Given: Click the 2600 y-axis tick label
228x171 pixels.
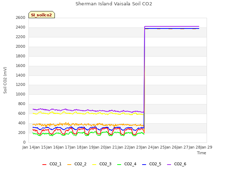Looking at the screenshot, I should 21,18.
